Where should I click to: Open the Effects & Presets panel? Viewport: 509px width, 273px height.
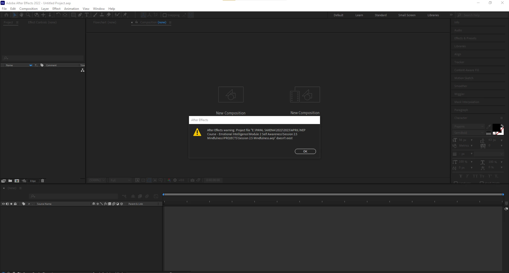coord(465,38)
